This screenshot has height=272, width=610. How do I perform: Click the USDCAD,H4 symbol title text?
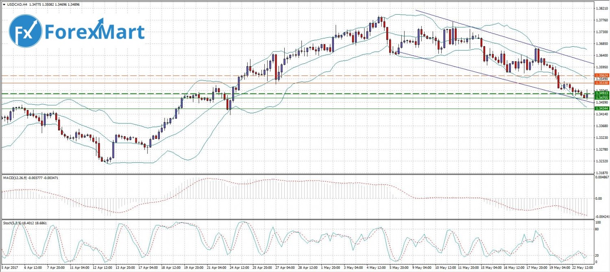16,4
